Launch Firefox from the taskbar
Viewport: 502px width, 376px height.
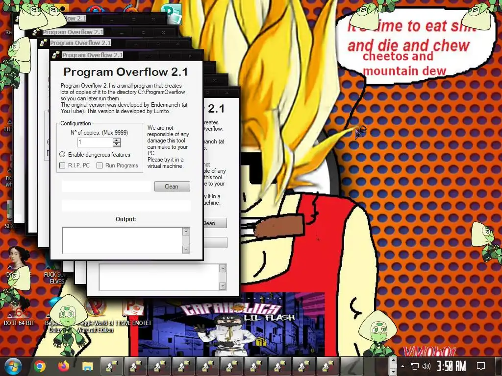(64, 366)
